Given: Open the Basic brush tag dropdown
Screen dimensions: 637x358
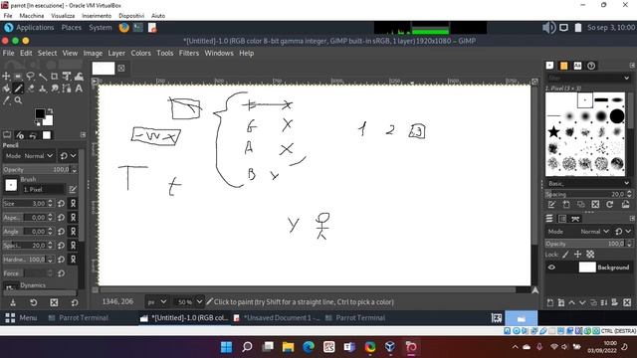Looking at the screenshot, I should 588,183.
